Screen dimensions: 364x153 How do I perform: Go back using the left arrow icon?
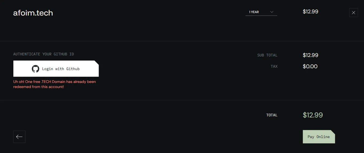pyautogui.click(x=19, y=137)
